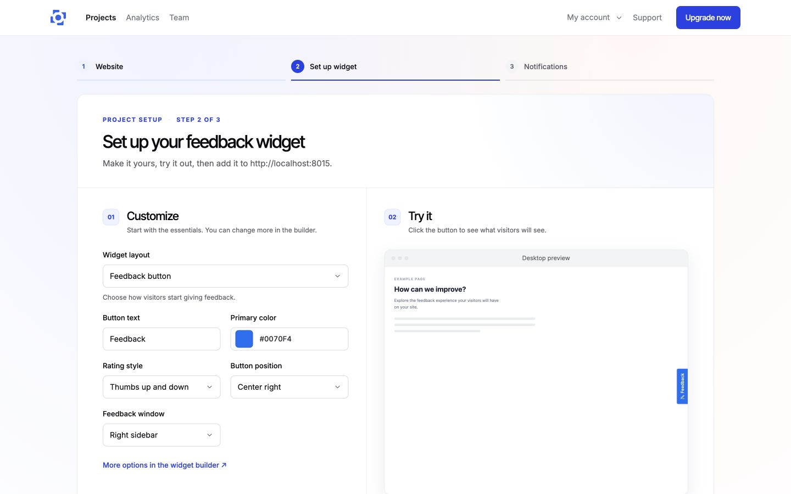Open the Rating style dropdown
This screenshot has width=791, height=494.
point(161,387)
